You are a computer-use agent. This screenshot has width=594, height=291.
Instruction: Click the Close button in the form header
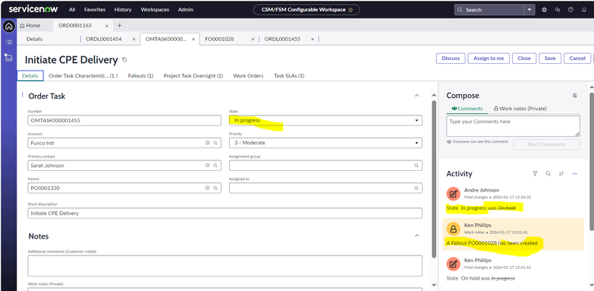[524, 58]
